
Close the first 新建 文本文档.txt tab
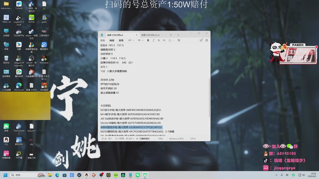click(136, 35)
